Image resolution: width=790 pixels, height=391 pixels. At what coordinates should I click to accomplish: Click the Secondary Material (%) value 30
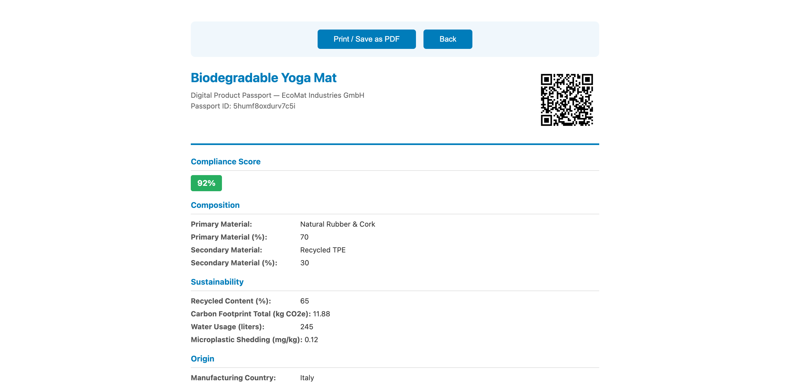click(x=304, y=263)
